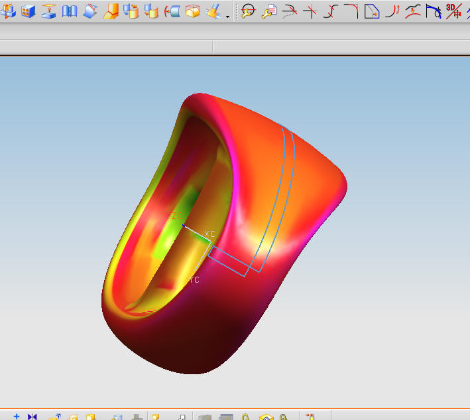Select the blue bowtie mirror icon at bottom
Screen dimensions: 470x420
click(32, 417)
